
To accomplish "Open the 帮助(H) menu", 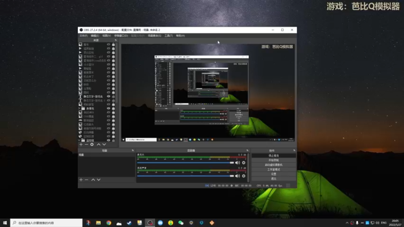I will coord(180,35).
